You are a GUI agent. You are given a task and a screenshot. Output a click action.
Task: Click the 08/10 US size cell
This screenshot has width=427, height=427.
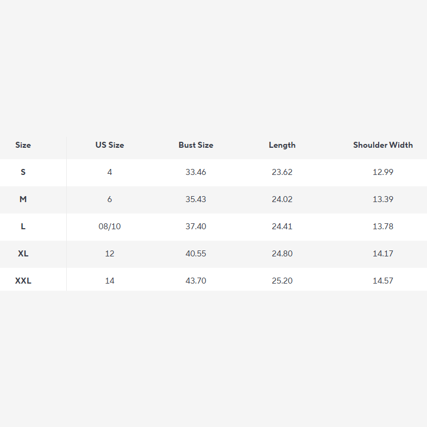click(x=110, y=227)
